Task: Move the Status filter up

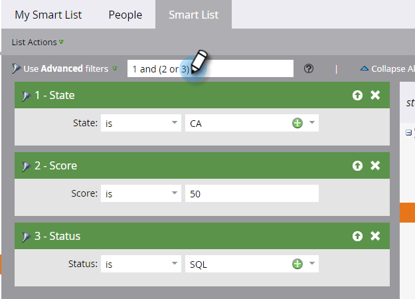Action: (x=358, y=236)
